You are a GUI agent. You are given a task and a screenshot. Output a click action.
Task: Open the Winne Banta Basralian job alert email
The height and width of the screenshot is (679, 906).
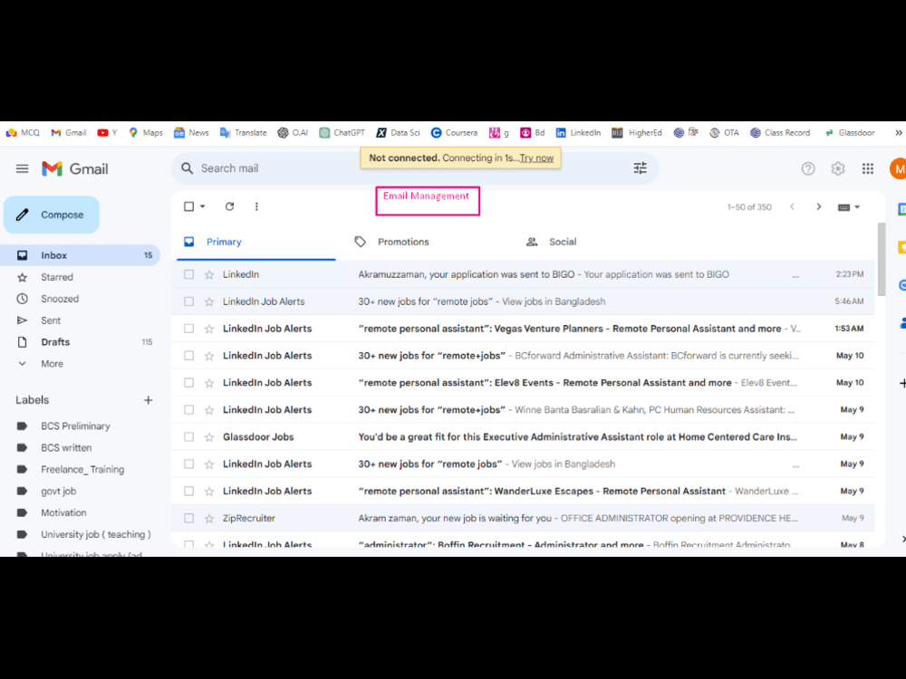[523, 410]
